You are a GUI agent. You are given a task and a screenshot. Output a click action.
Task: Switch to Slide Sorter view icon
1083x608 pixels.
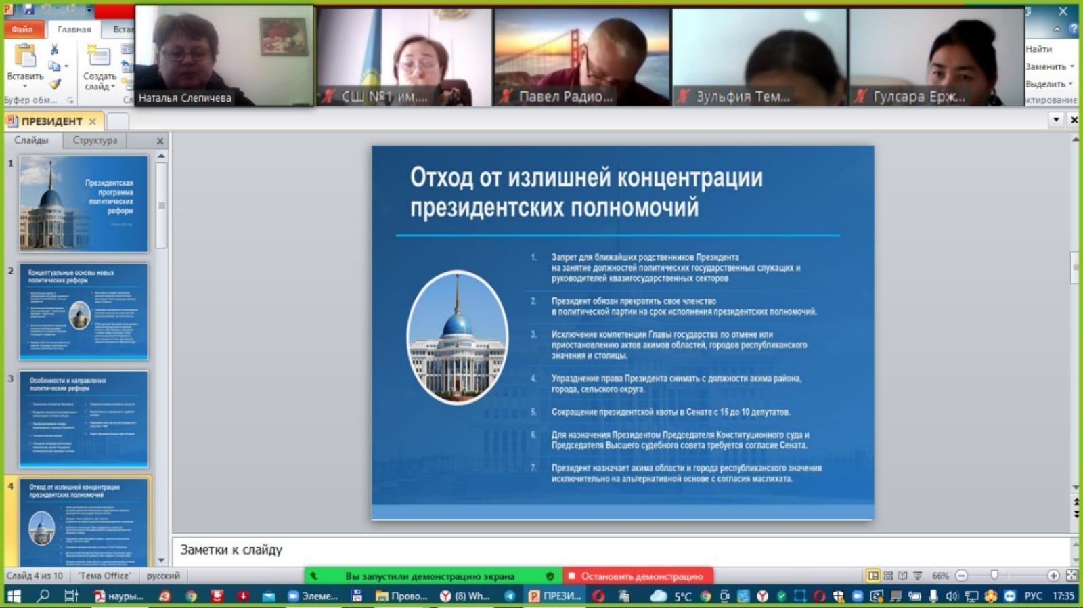[888, 576]
